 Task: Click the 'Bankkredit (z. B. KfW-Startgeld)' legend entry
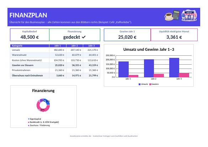[43, 122]
